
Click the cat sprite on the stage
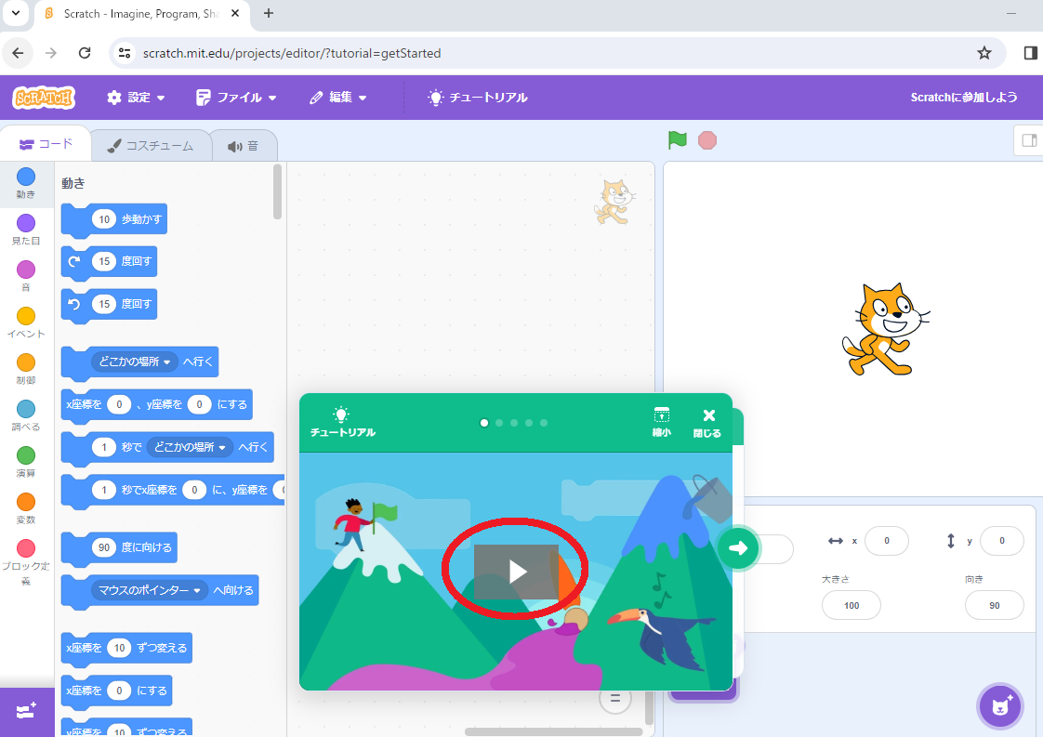(885, 329)
